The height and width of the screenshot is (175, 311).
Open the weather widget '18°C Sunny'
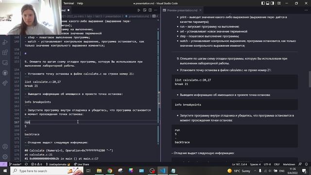pos(239,171)
